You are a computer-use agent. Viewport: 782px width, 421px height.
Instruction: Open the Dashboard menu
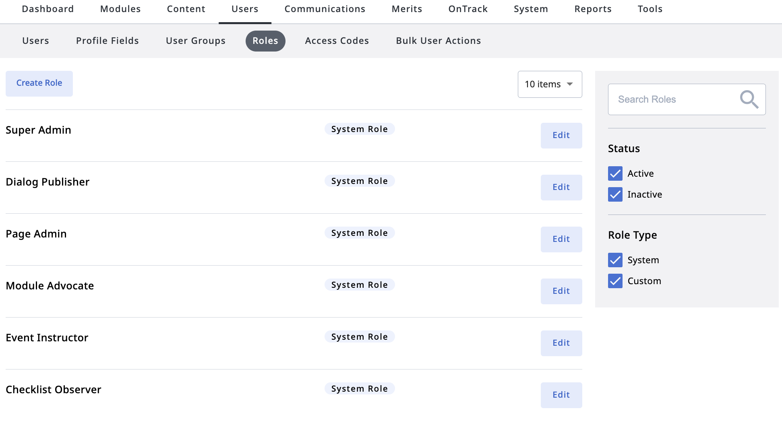click(x=48, y=9)
